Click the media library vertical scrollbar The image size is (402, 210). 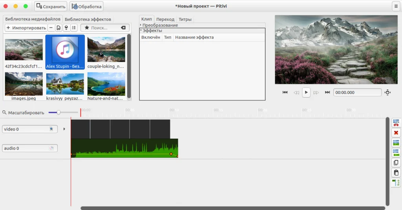129,67
